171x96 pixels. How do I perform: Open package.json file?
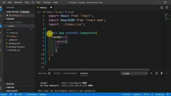point(14,43)
